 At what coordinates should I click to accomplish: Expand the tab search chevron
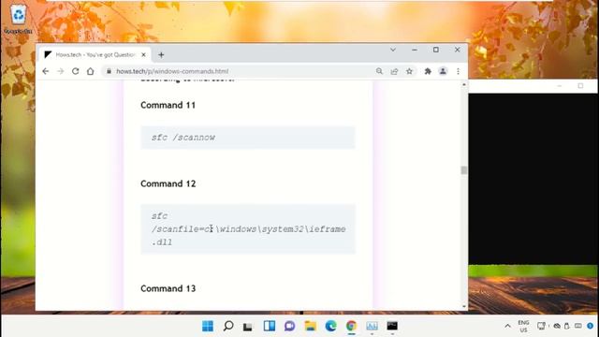pos(393,50)
